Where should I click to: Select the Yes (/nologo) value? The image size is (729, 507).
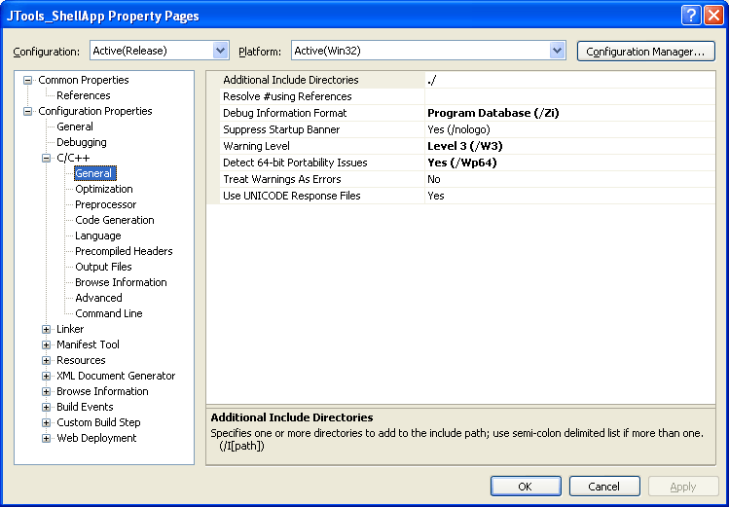[570, 129]
